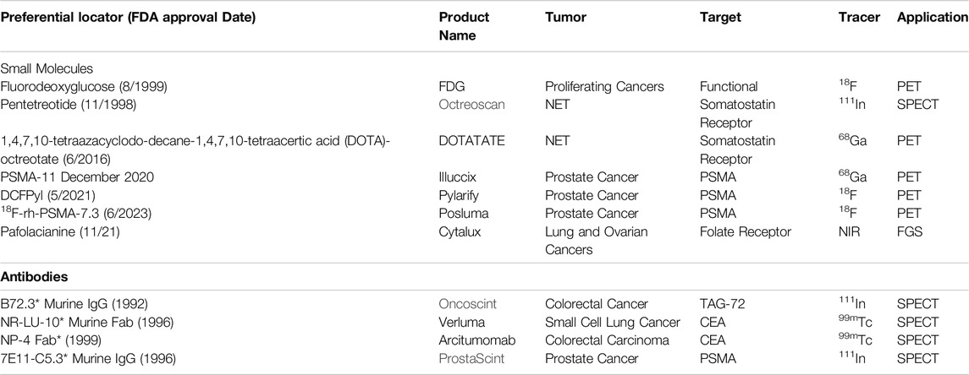Select the Small Cell Lung Cancer cell

[613, 322]
